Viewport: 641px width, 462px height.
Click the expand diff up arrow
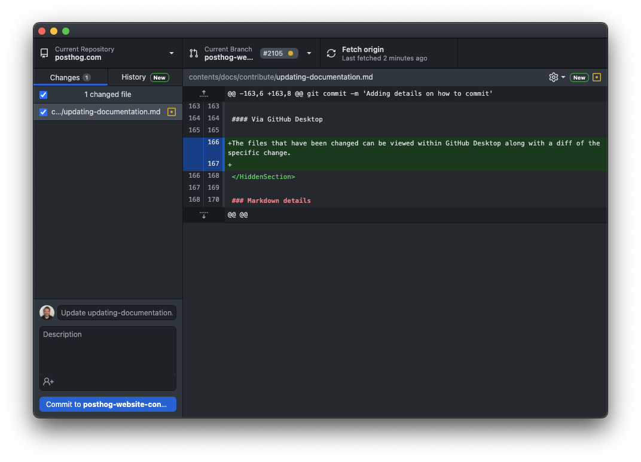[203, 93]
